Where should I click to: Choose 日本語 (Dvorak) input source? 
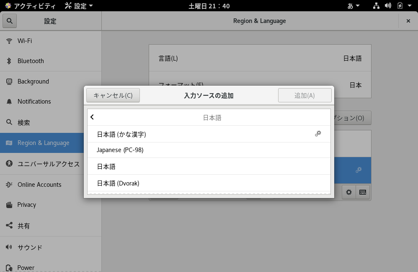click(x=209, y=183)
